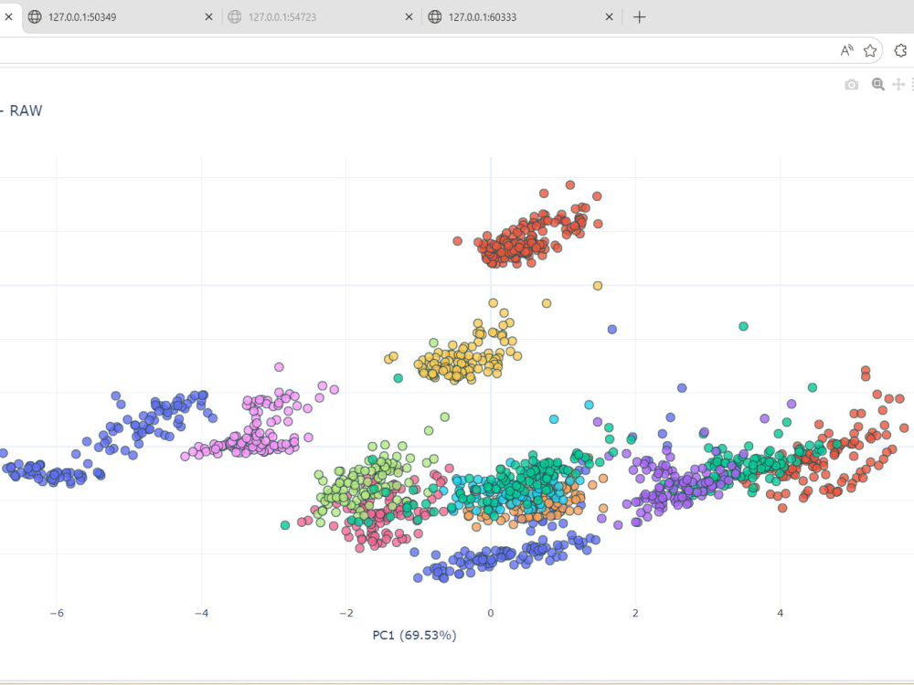Switch to the 127.0.0.1:54723 tab
The image size is (914, 685).
[x=321, y=16]
